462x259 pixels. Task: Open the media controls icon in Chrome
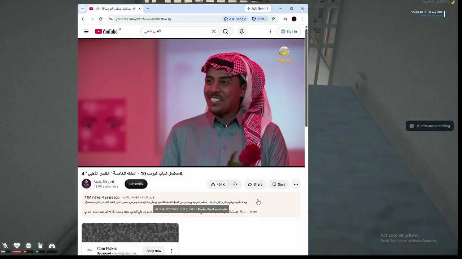pos(285,19)
